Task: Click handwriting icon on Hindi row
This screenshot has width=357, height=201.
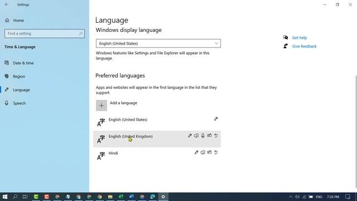Action: coord(209,152)
